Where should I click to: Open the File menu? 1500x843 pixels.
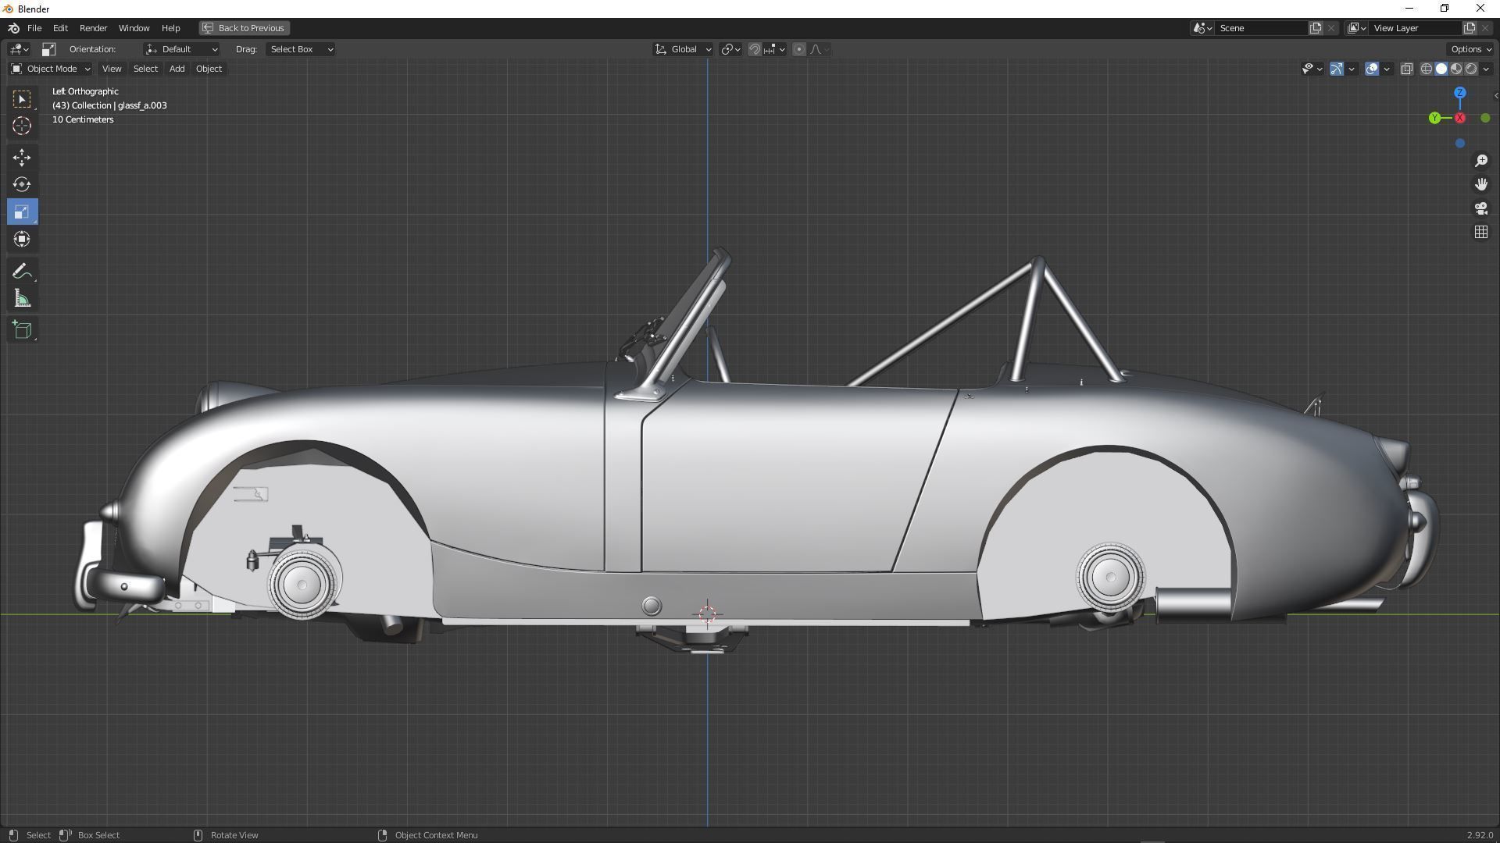(34, 28)
